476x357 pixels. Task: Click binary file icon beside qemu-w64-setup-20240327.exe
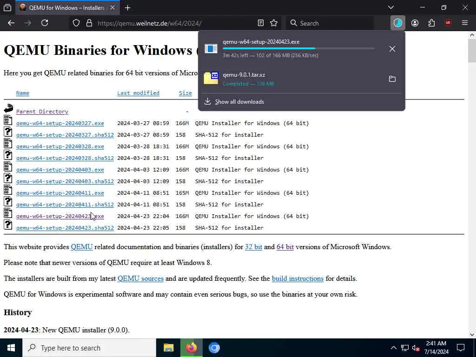pos(8,120)
